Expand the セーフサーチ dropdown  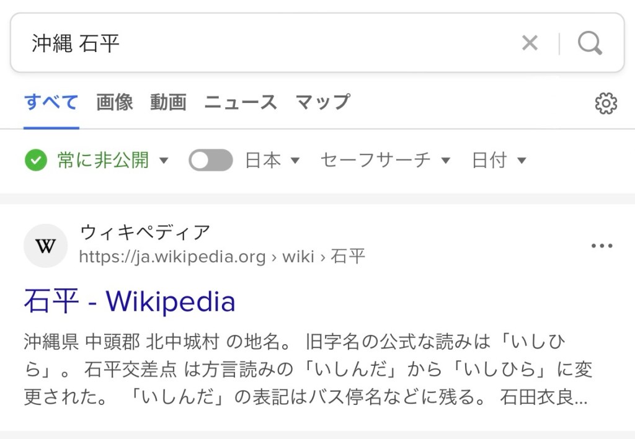(384, 161)
